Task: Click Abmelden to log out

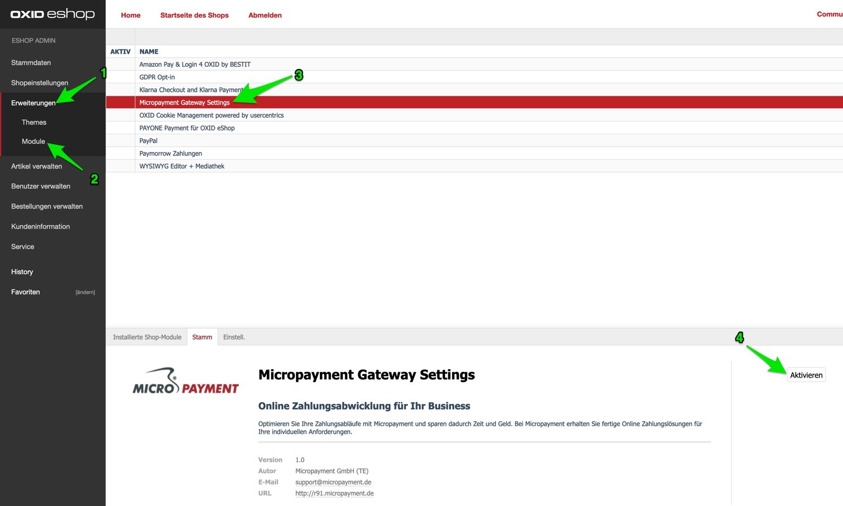Action: point(265,15)
